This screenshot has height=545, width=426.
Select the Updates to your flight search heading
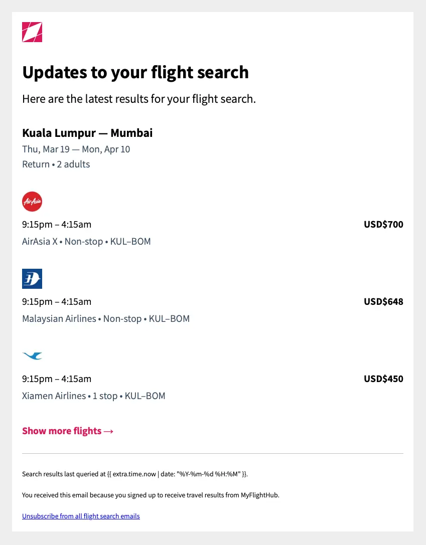(x=135, y=72)
